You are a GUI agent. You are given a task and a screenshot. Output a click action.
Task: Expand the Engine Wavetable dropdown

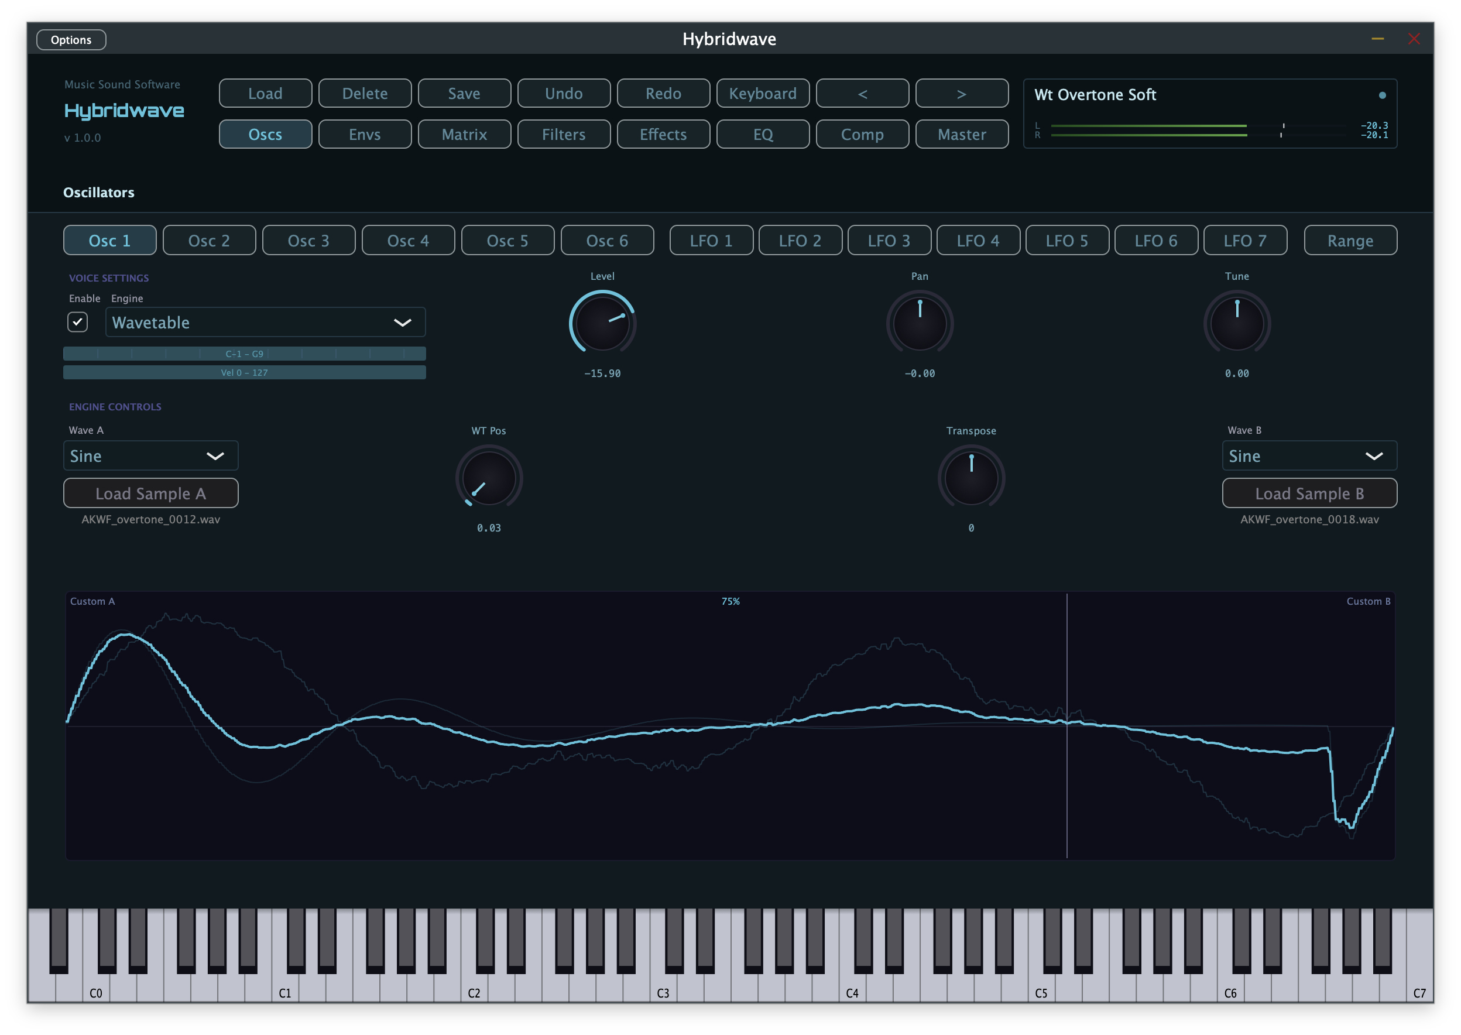pyautogui.click(x=265, y=322)
